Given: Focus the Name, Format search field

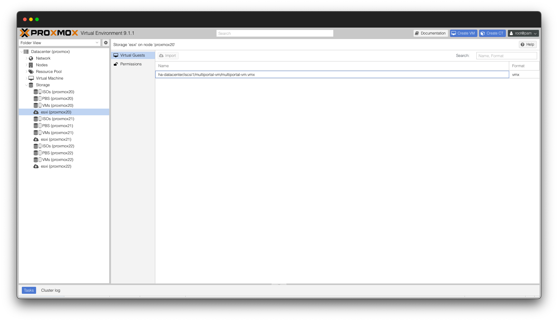Looking at the screenshot, I should [506, 56].
